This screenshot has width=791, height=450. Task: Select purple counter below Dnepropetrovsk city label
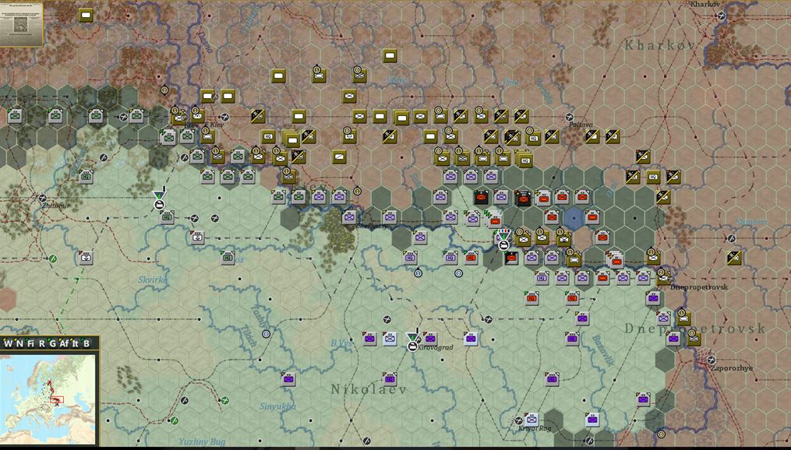pos(653,298)
